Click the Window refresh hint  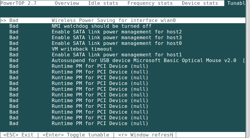coord(145,135)
